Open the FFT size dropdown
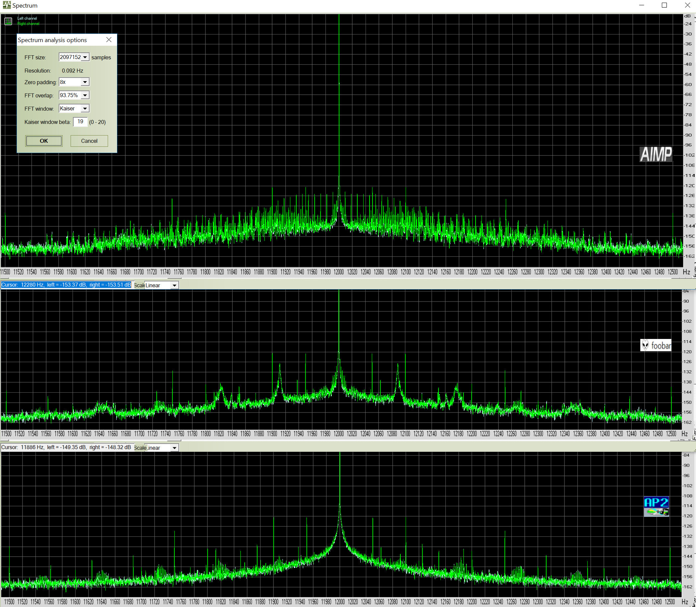 [85, 57]
